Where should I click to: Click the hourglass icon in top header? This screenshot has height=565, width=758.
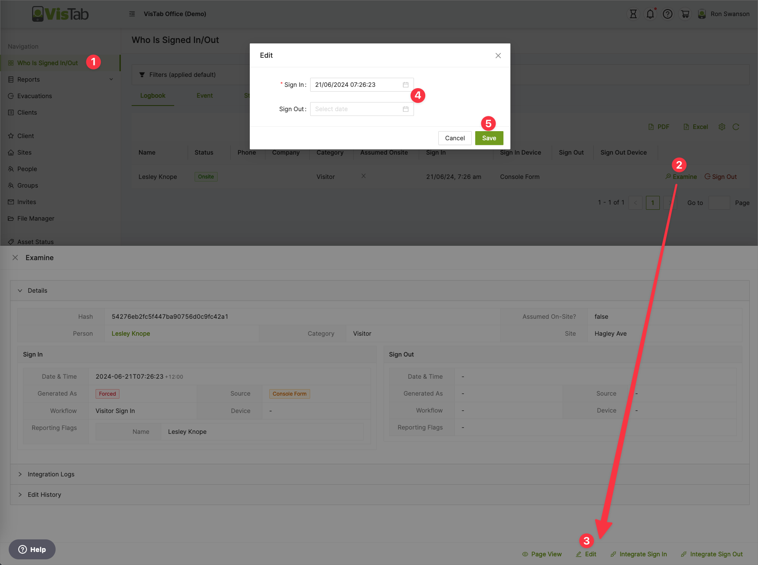(x=633, y=14)
